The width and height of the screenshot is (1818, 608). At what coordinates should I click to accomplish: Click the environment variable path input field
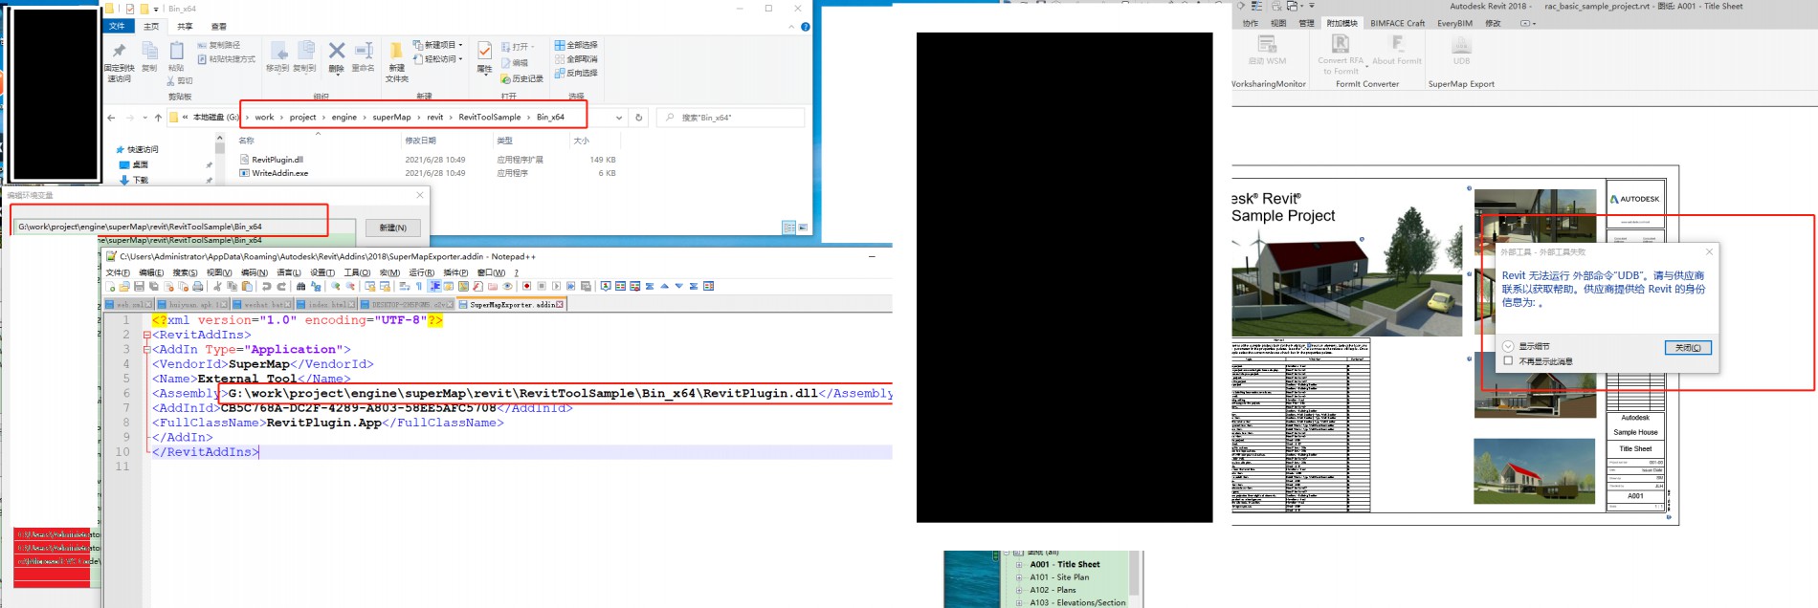click(x=185, y=227)
